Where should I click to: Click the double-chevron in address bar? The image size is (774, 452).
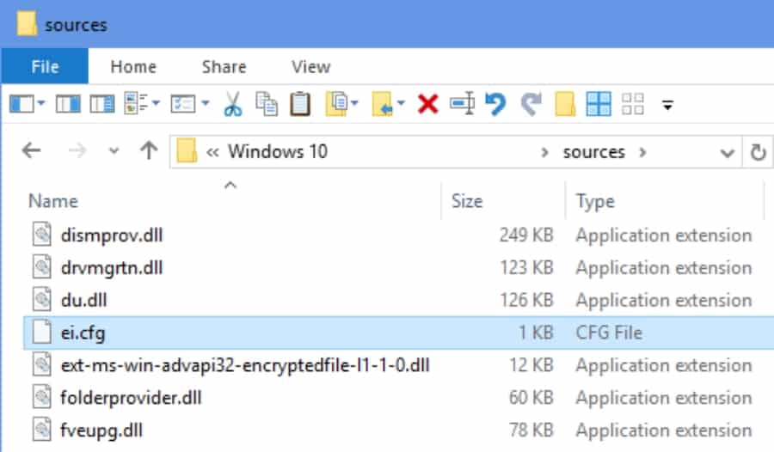click(x=212, y=152)
